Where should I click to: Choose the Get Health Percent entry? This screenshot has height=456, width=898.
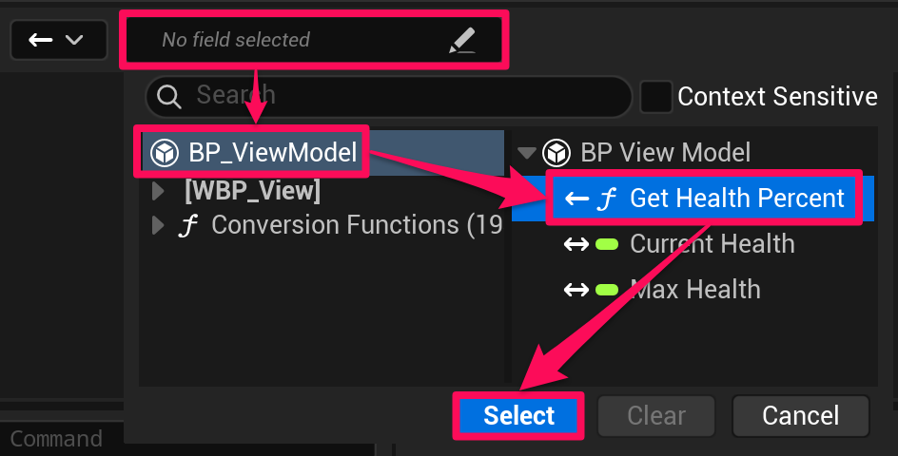736,199
